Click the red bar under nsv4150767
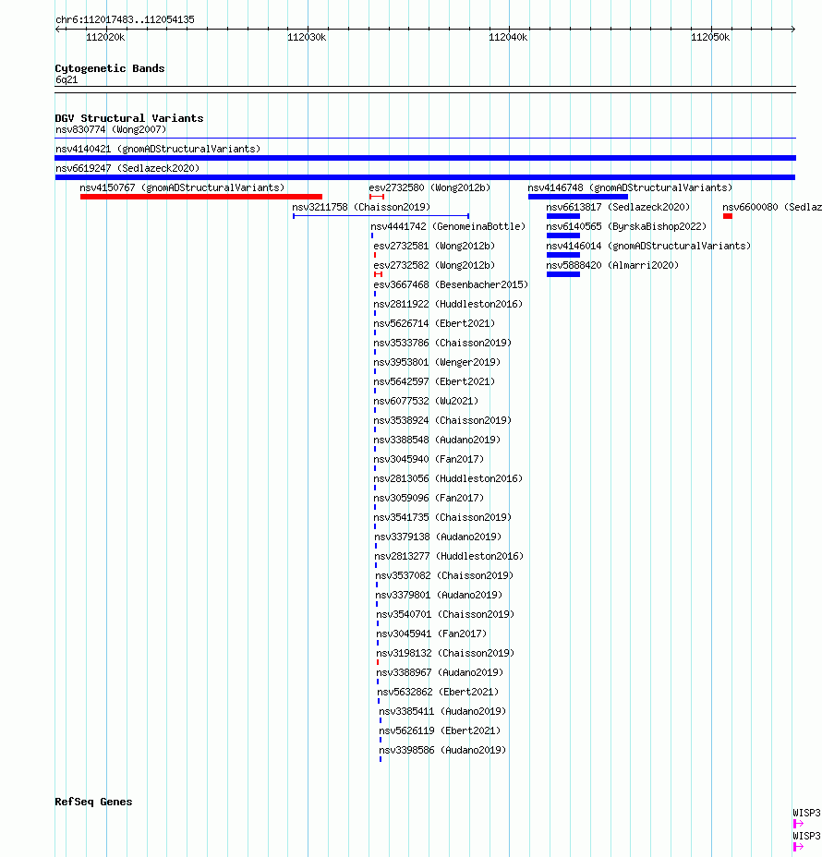822x857 pixels. pyautogui.click(x=201, y=197)
